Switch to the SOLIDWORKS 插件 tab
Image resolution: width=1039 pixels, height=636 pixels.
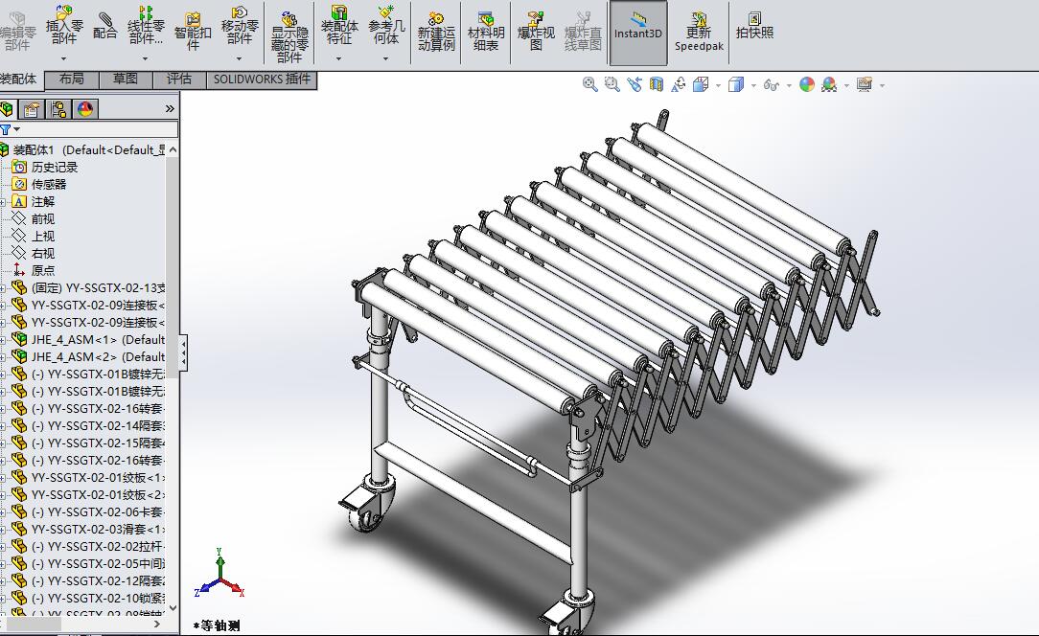pyautogui.click(x=262, y=79)
